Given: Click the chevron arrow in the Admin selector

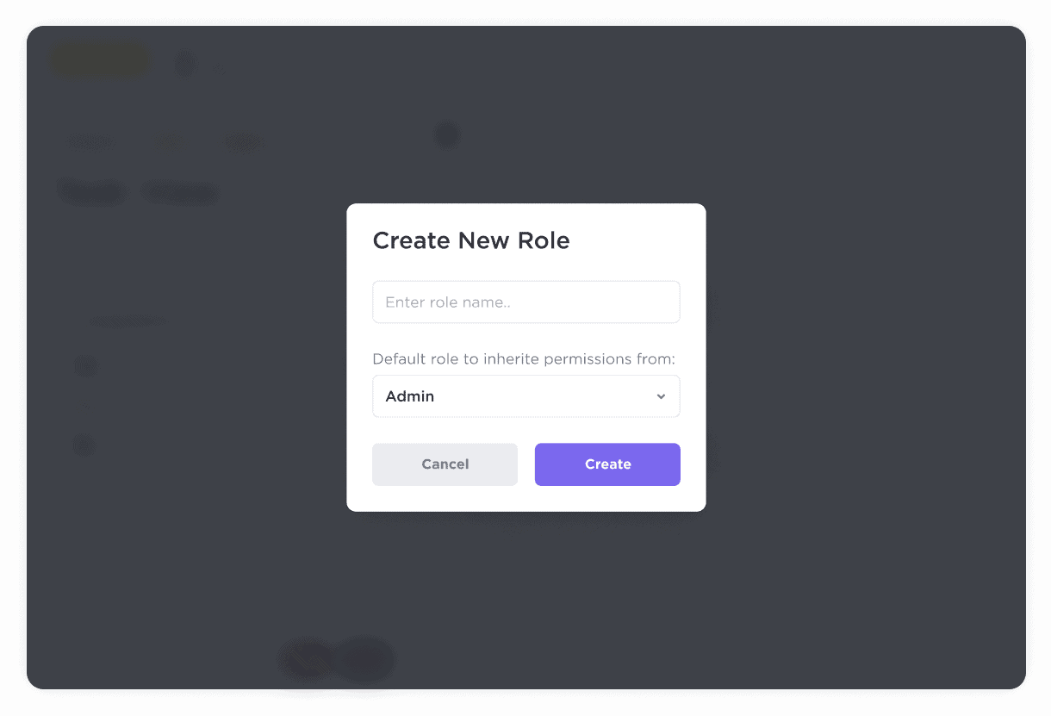Looking at the screenshot, I should pyautogui.click(x=661, y=396).
